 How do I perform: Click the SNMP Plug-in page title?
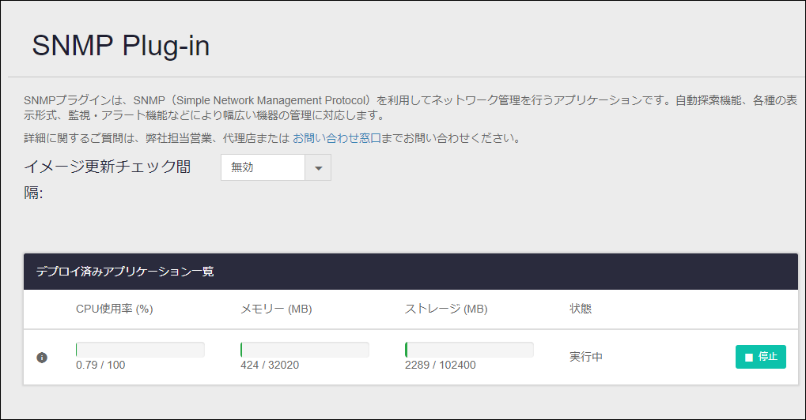point(121,45)
